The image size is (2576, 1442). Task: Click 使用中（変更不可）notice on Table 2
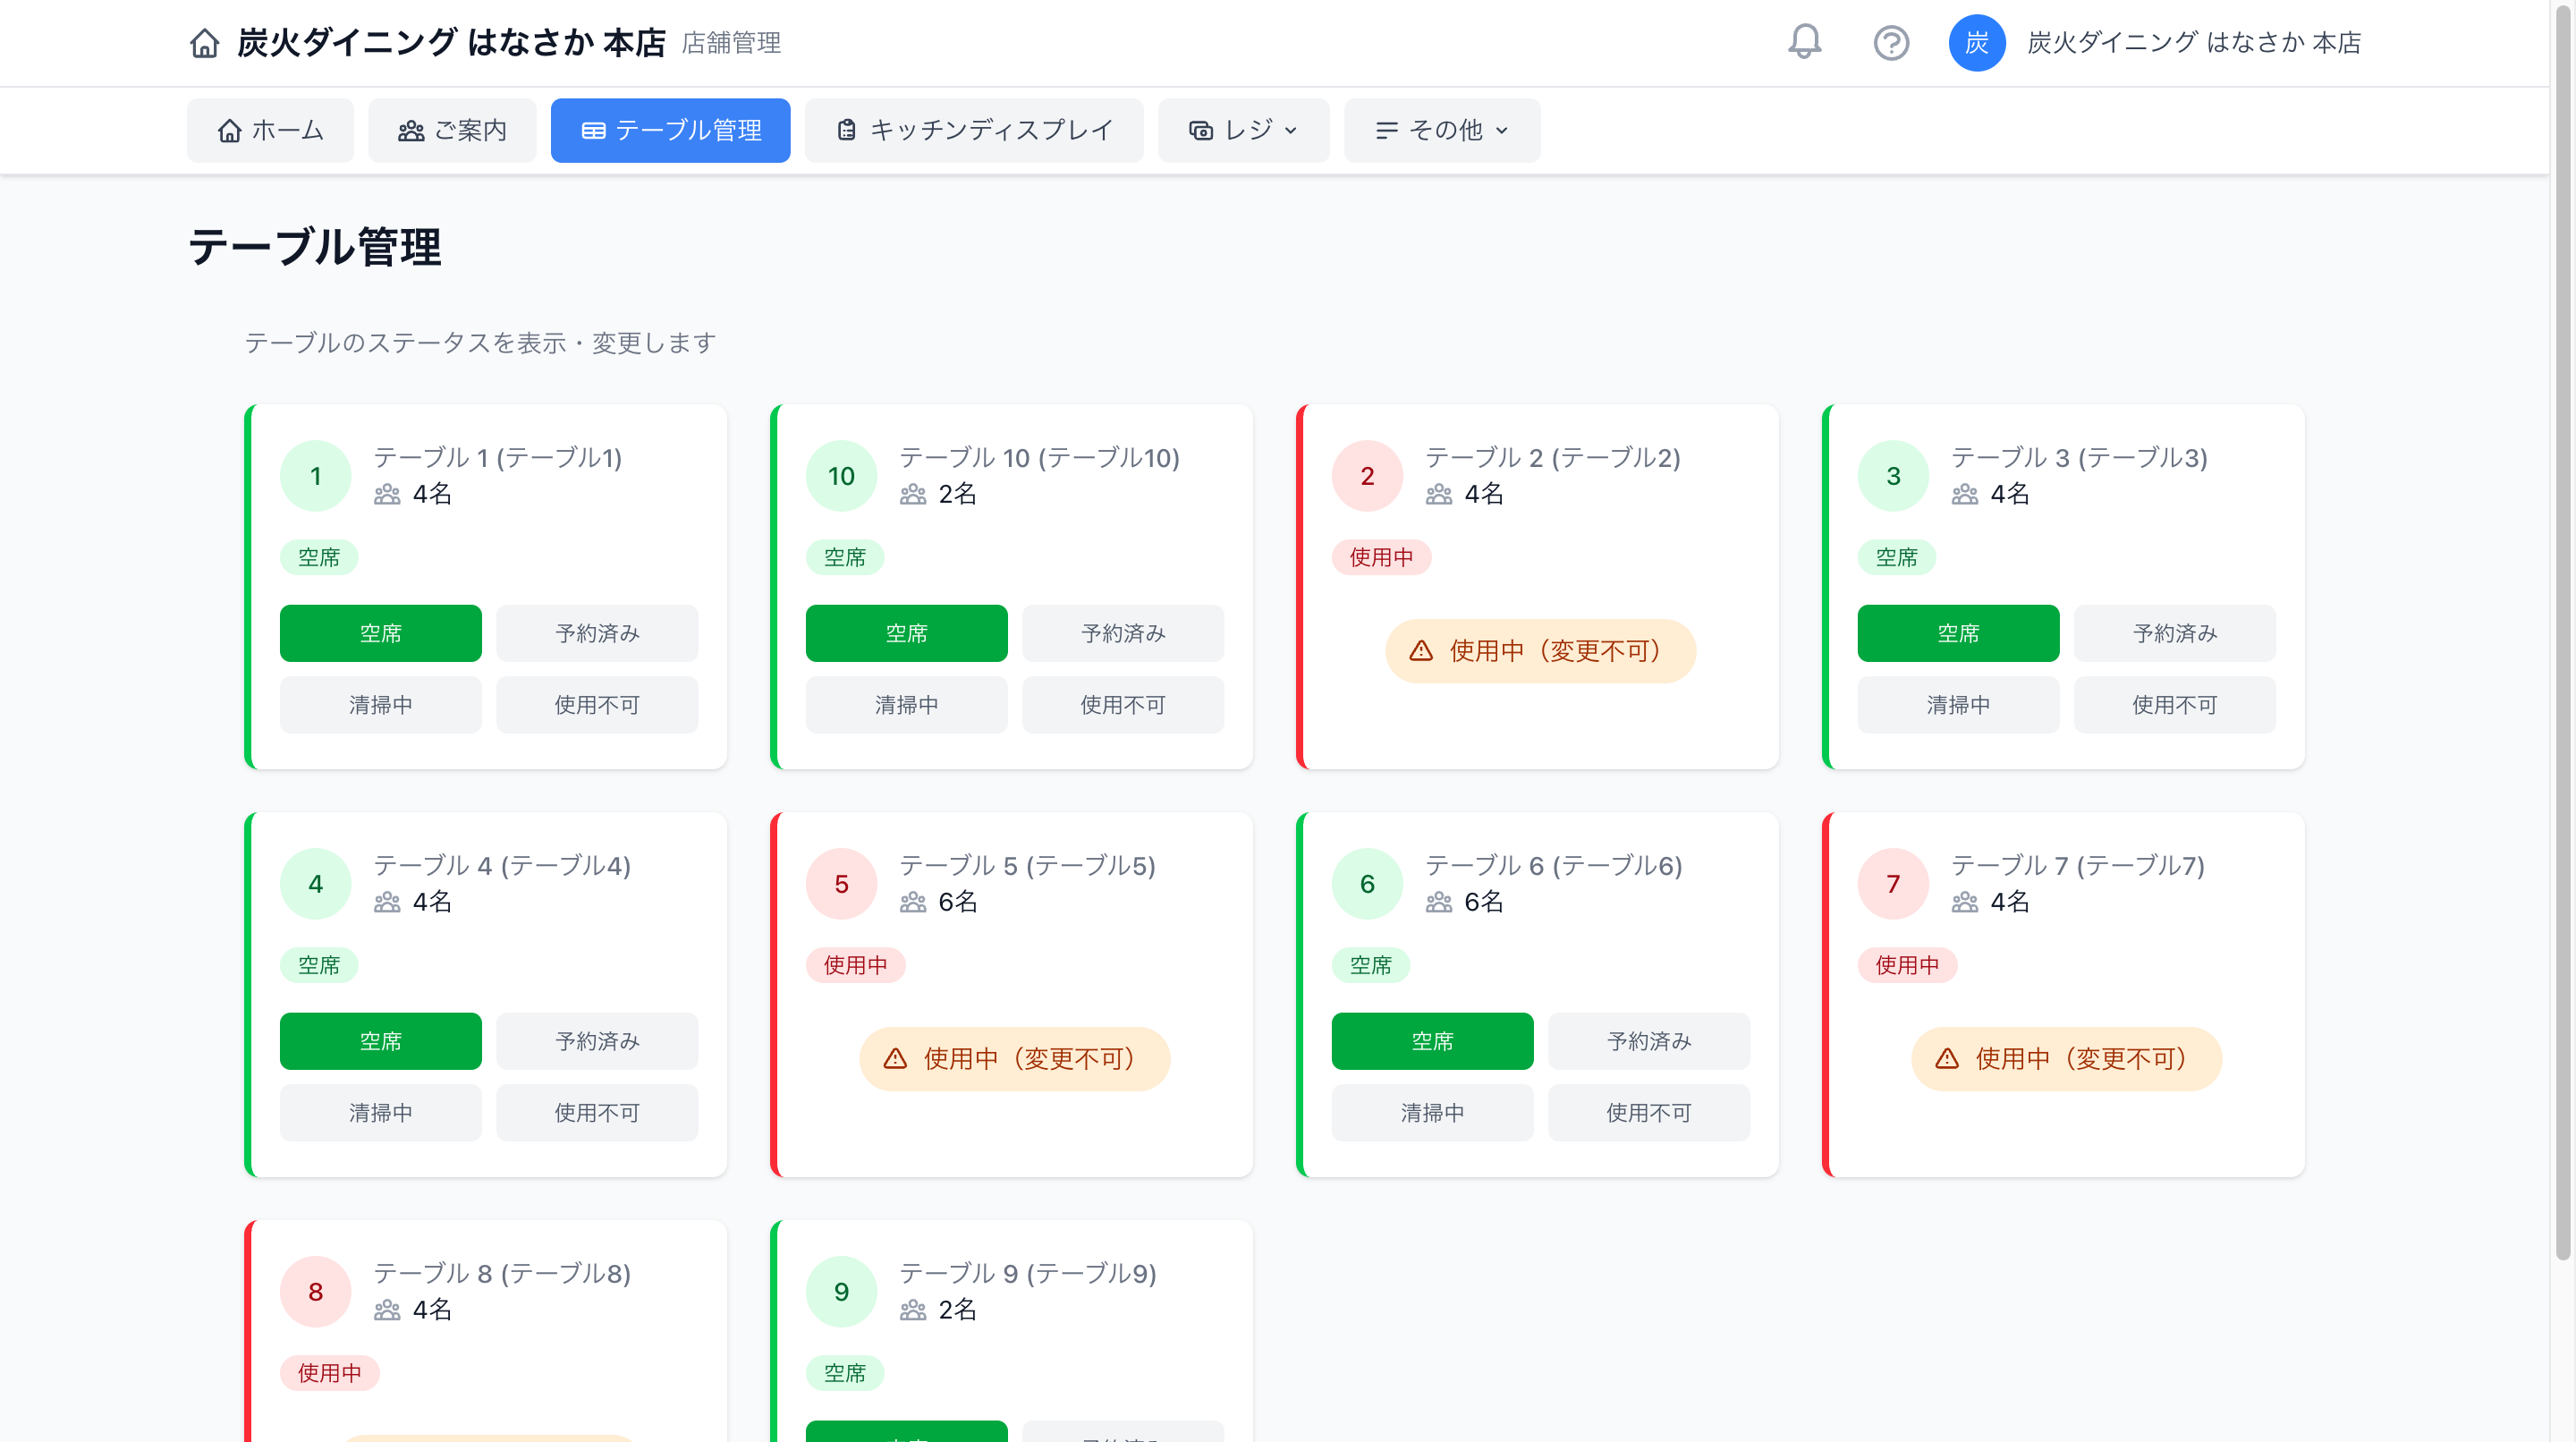(1540, 651)
